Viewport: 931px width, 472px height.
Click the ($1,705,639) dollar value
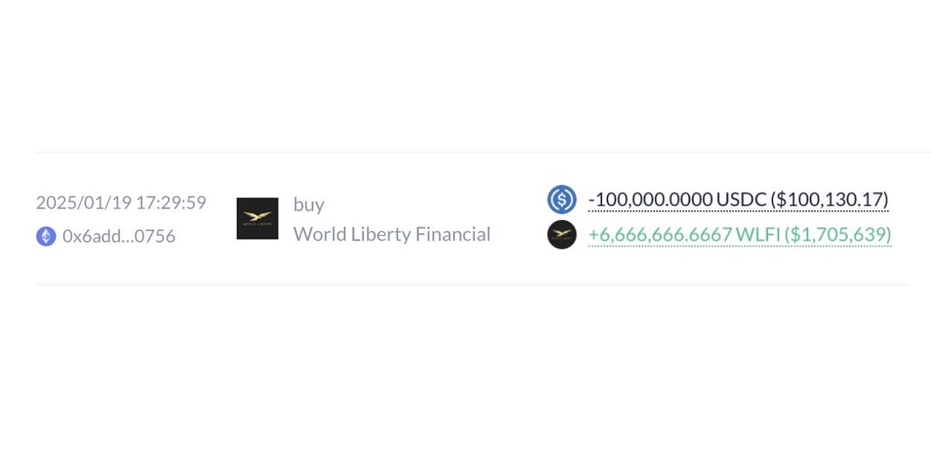(x=838, y=234)
